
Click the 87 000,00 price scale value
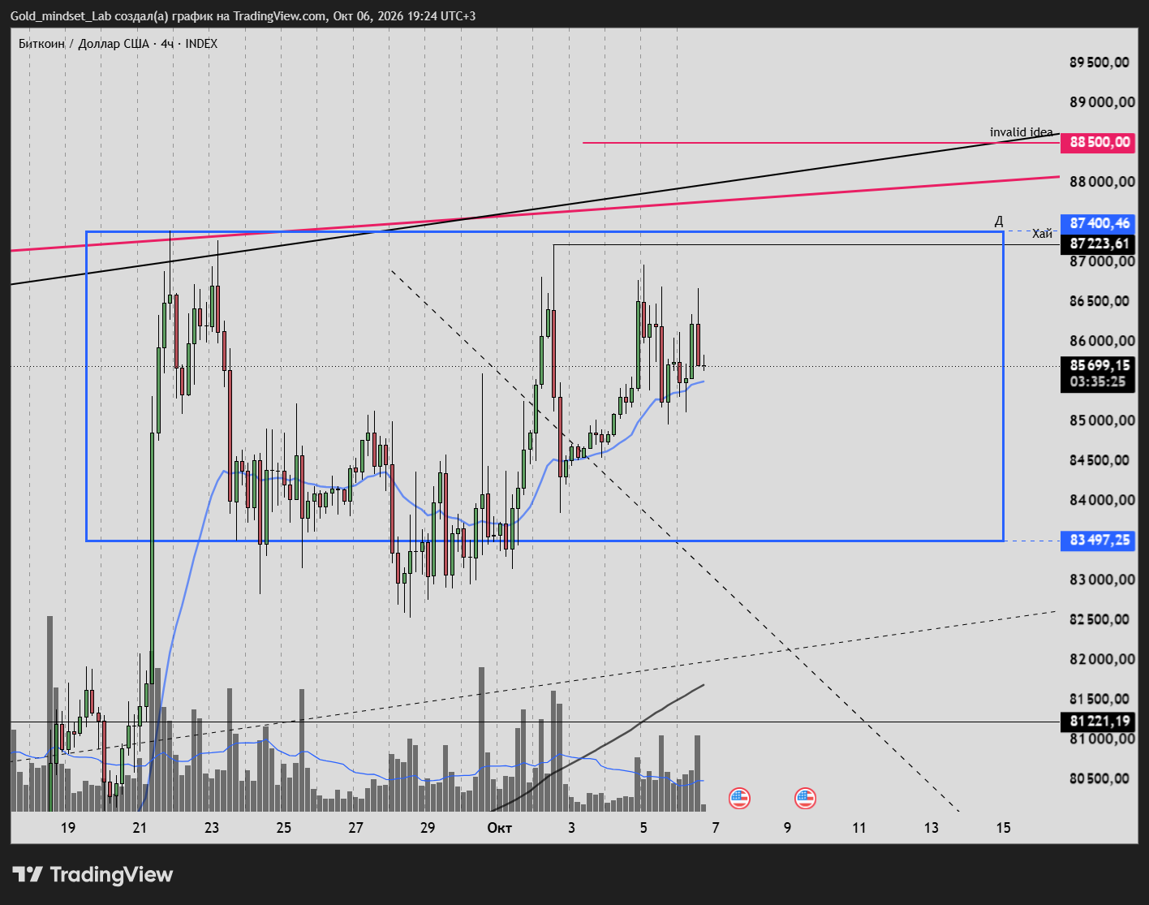tap(1102, 261)
